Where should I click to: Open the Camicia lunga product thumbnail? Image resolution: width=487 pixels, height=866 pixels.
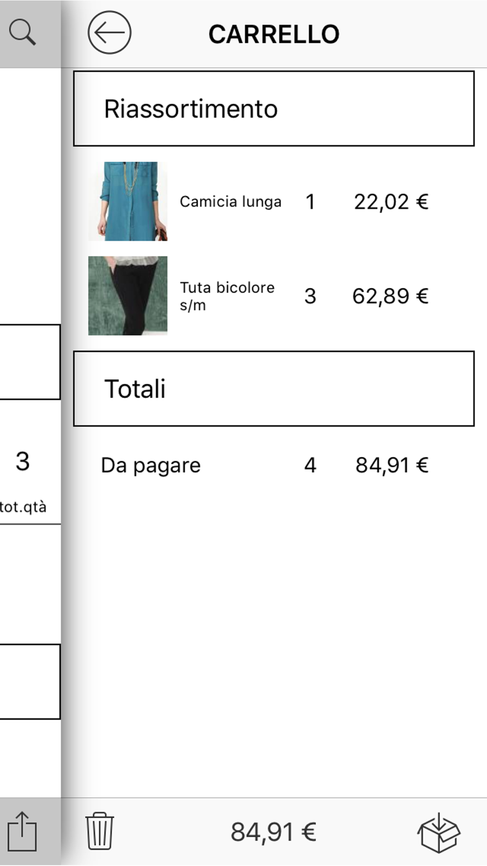click(128, 201)
